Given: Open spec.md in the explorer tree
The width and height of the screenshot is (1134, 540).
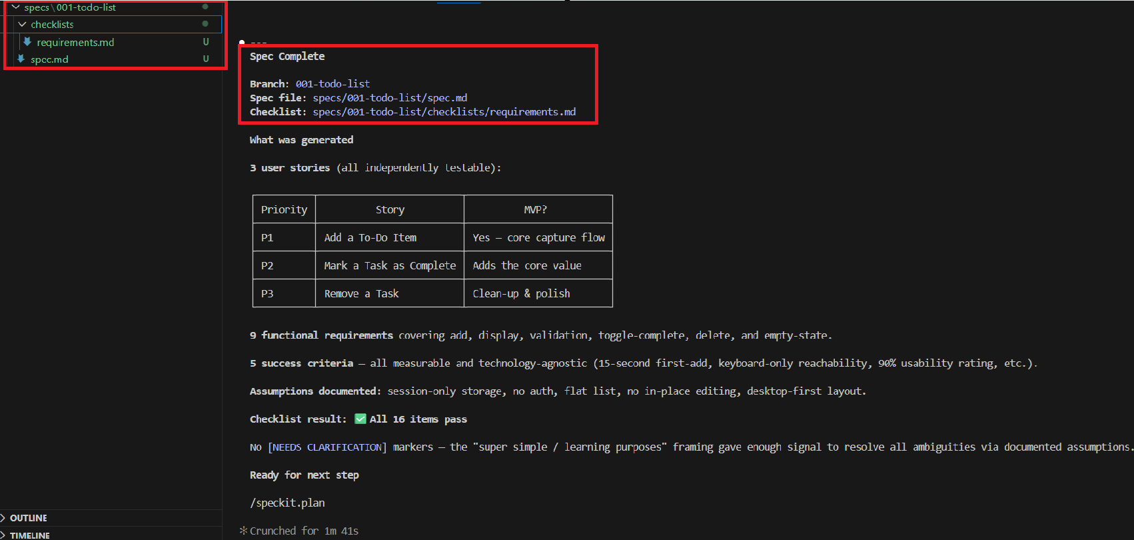Looking at the screenshot, I should [x=49, y=59].
